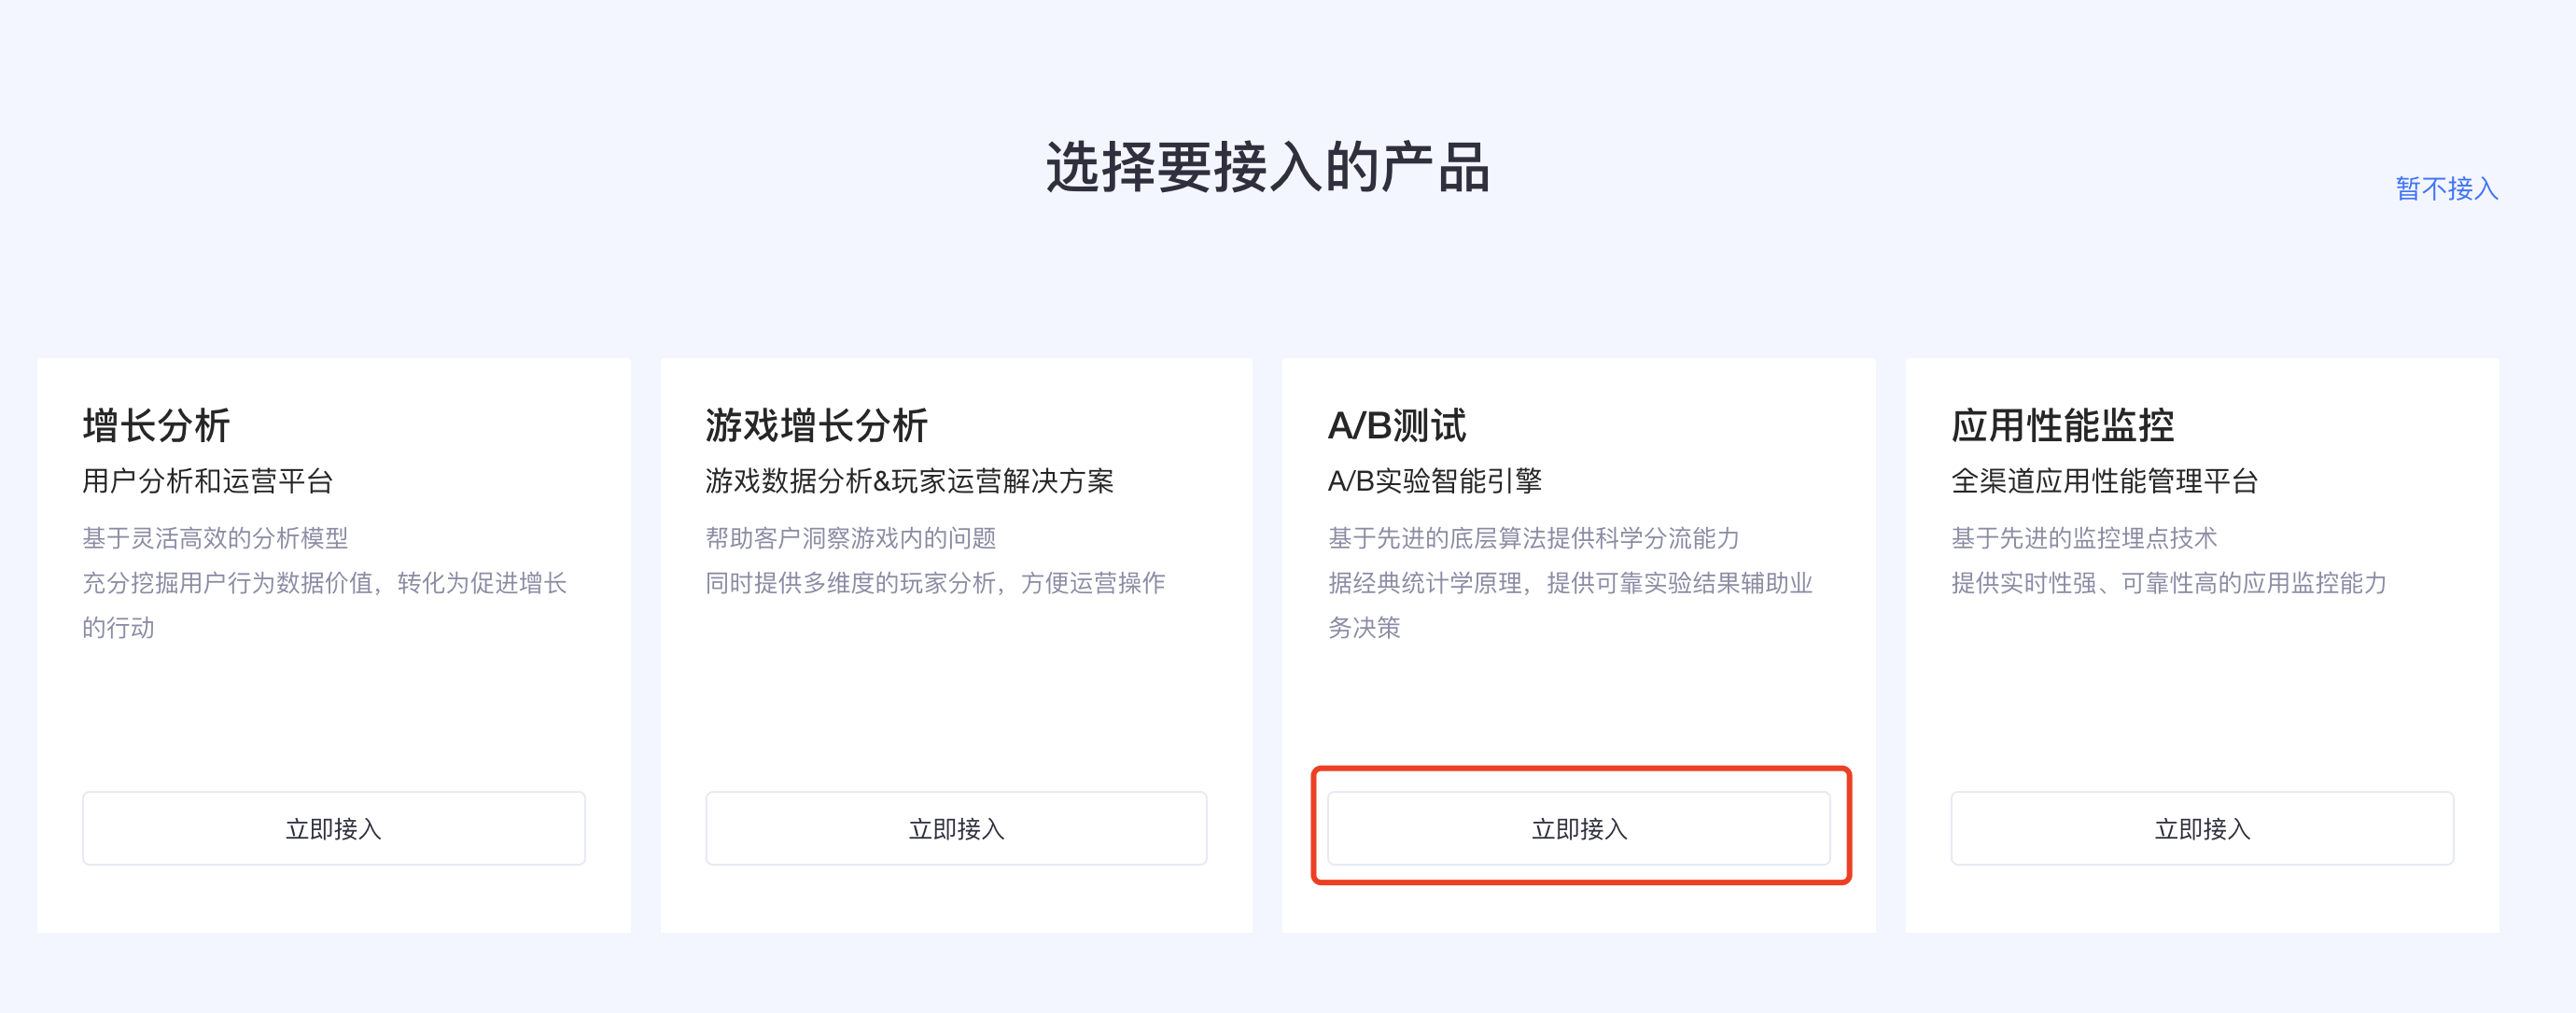Click the 全渠道应用性能管理平台 subtitle

click(x=2104, y=481)
